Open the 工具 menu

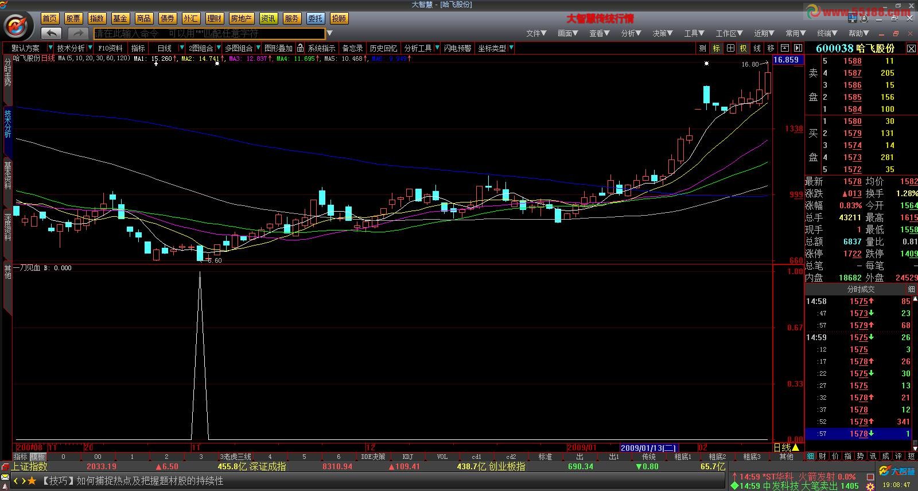[694, 33]
